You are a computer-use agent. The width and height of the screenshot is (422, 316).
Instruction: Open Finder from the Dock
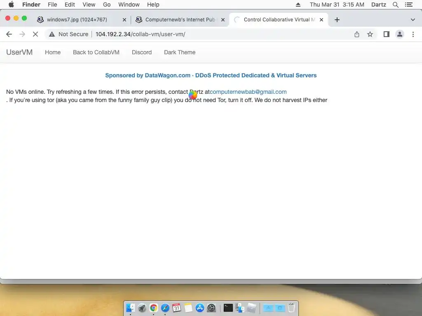tap(130, 308)
